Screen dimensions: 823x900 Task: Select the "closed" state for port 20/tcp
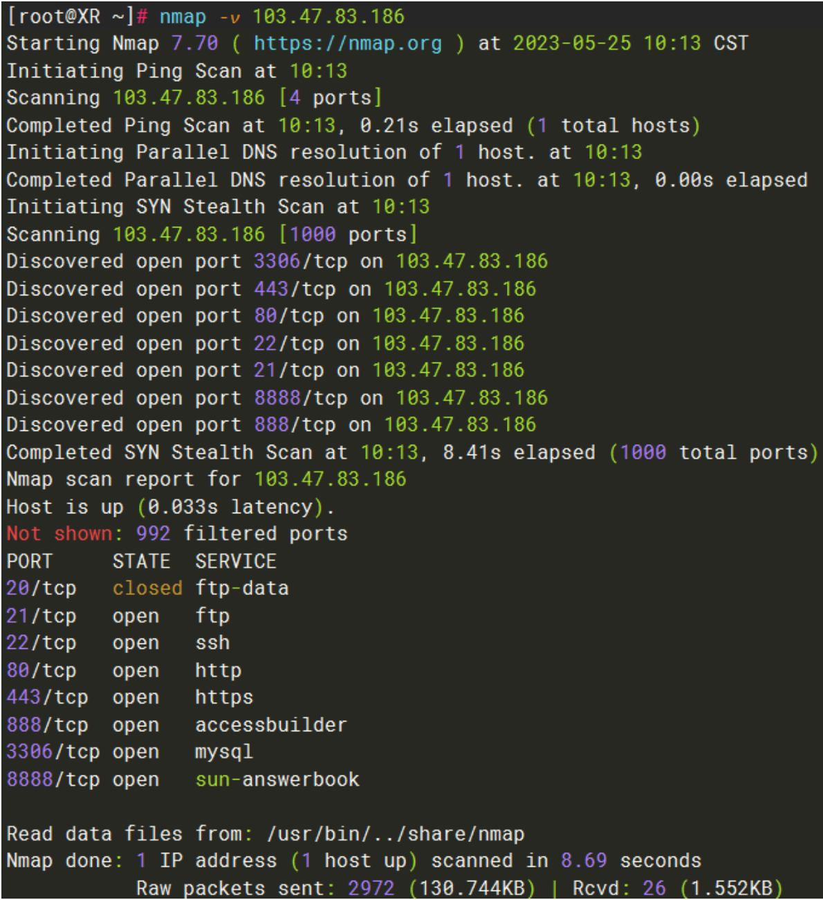tap(147, 588)
